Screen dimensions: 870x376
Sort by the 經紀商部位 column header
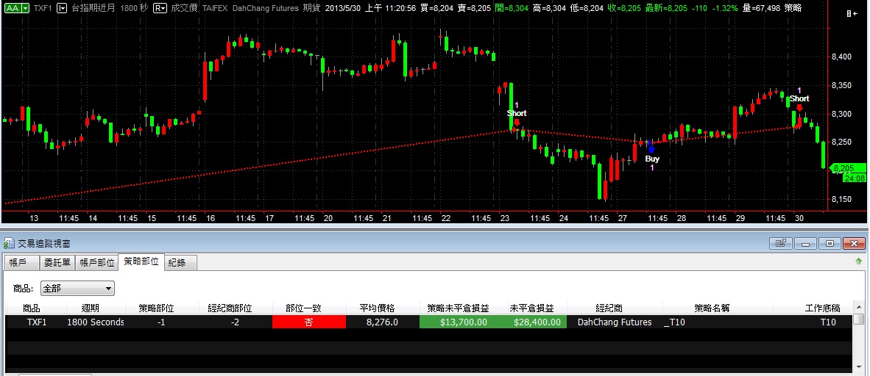coord(230,308)
